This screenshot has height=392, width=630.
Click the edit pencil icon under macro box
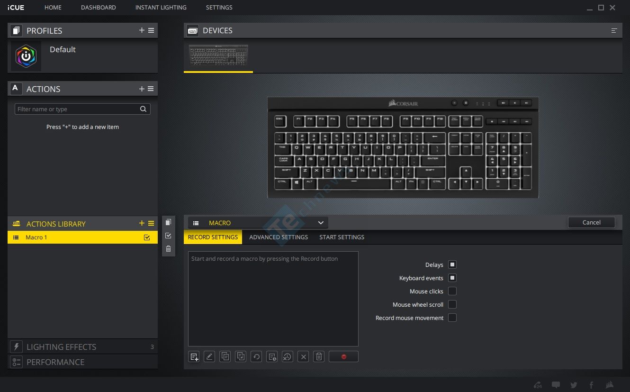tap(209, 357)
